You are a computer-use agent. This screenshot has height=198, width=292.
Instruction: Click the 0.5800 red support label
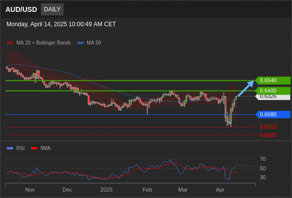(x=268, y=135)
